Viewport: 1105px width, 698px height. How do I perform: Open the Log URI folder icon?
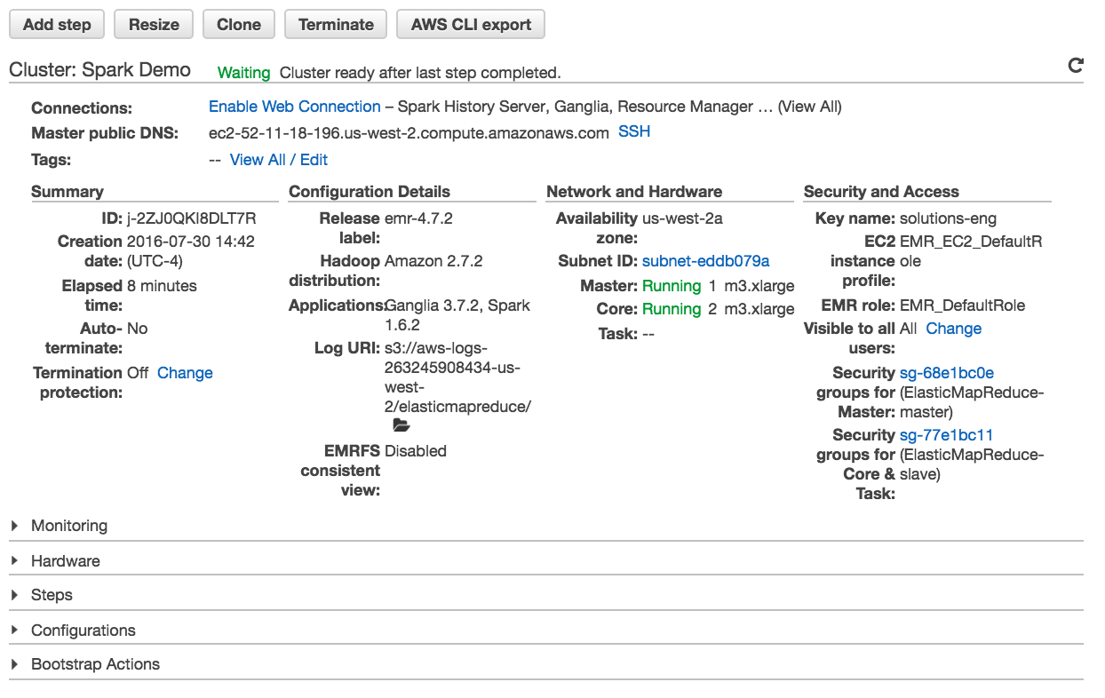pyautogui.click(x=401, y=426)
